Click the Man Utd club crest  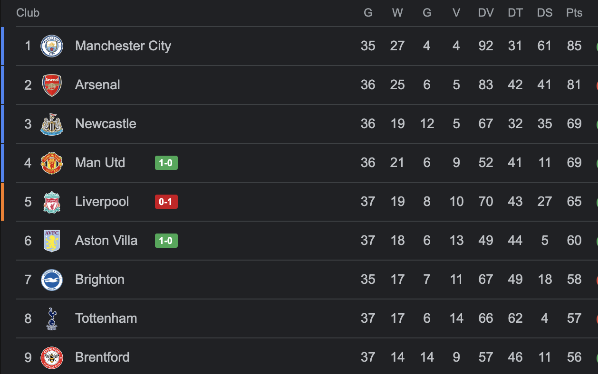tap(52, 163)
